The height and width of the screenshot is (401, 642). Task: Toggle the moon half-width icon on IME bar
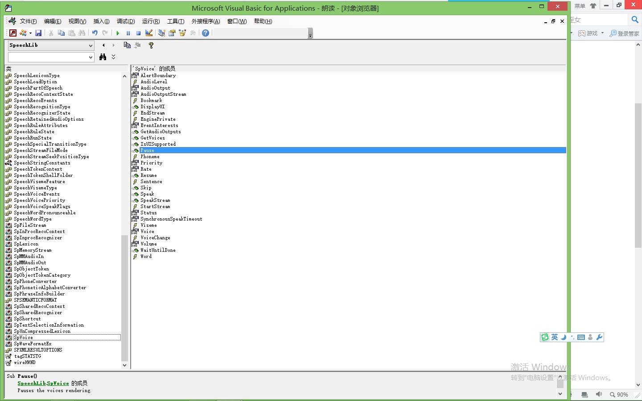pos(564,337)
